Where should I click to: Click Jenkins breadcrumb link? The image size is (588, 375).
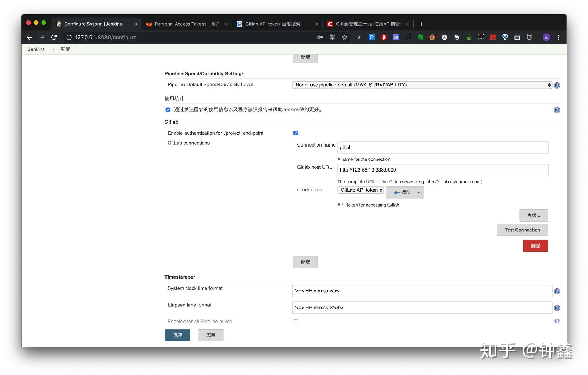tap(36, 49)
